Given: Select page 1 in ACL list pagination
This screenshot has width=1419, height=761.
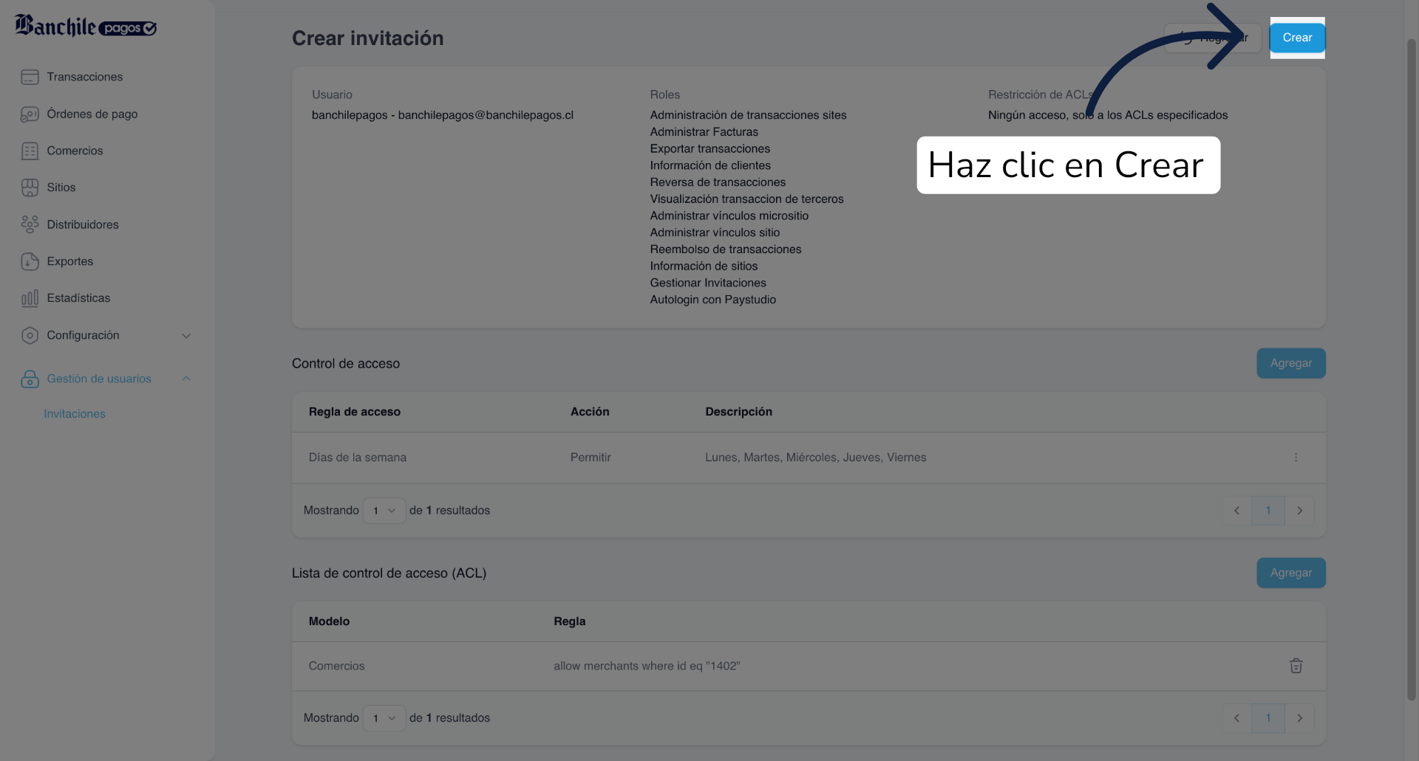Looking at the screenshot, I should coord(1268,718).
